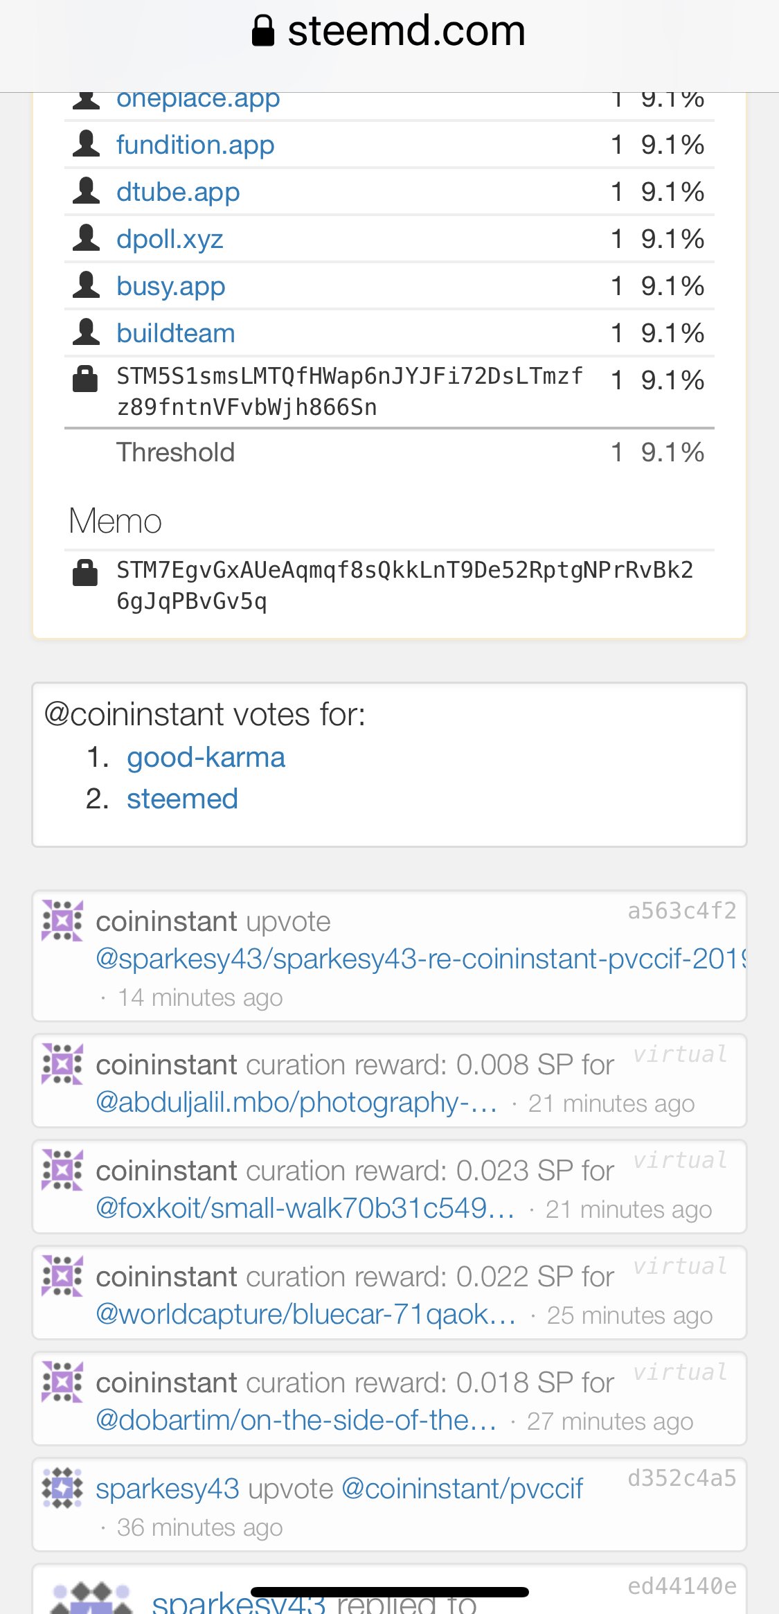This screenshot has width=779, height=1614.
Task: Tap the lock icon beside the STM5S1 key
Action: (85, 379)
